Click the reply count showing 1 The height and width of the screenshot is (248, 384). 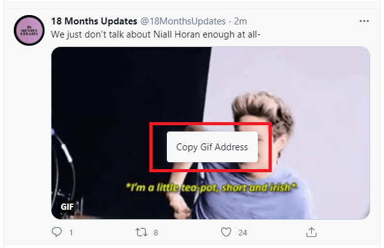coord(71,232)
